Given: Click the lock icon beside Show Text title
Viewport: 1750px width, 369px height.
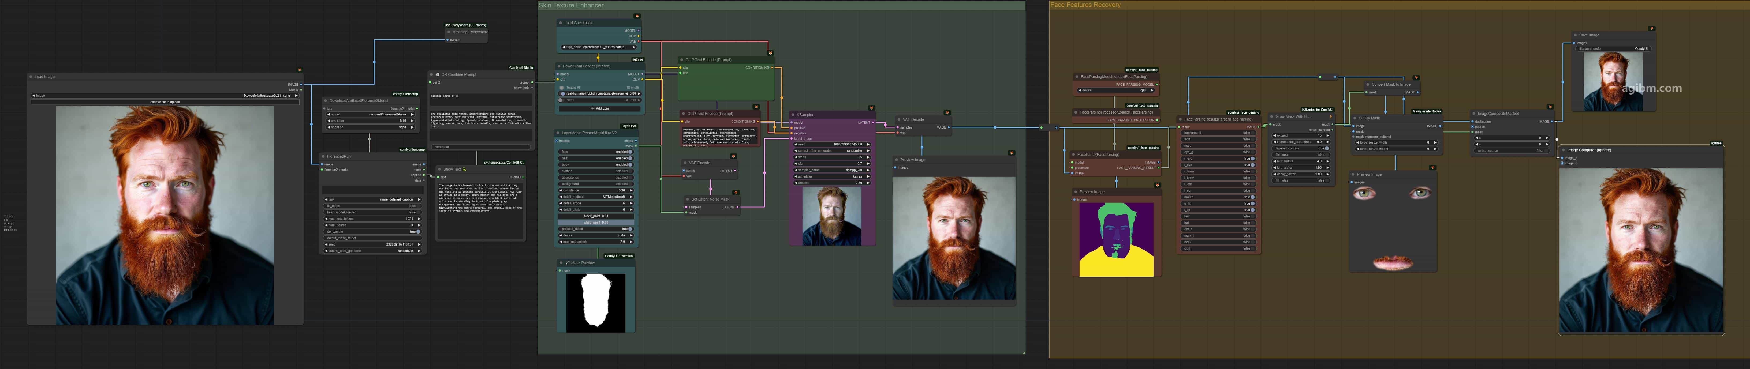Looking at the screenshot, I should [465, 169].
